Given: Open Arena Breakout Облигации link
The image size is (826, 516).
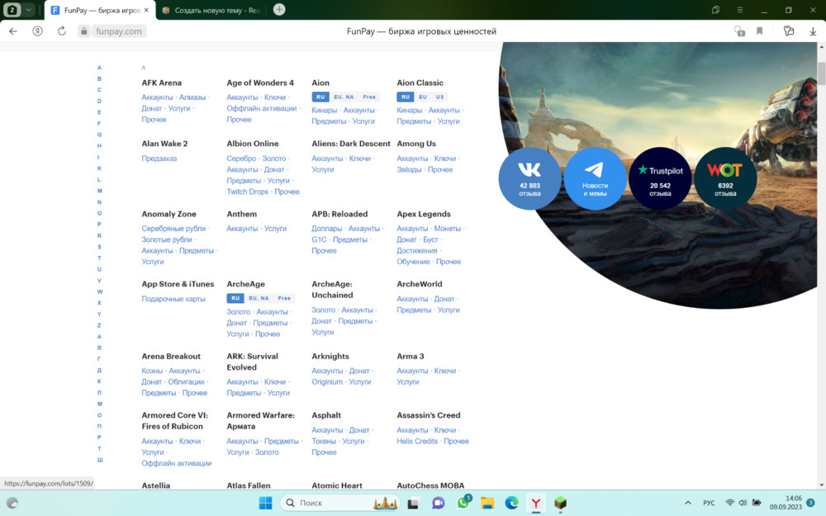Looking at the screenshot, I should pos(186,381).
